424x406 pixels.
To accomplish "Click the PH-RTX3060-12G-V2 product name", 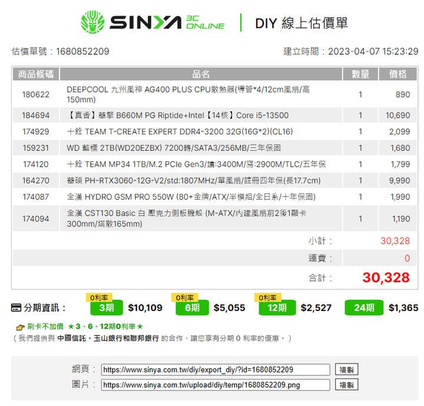I will coord(194,180).
